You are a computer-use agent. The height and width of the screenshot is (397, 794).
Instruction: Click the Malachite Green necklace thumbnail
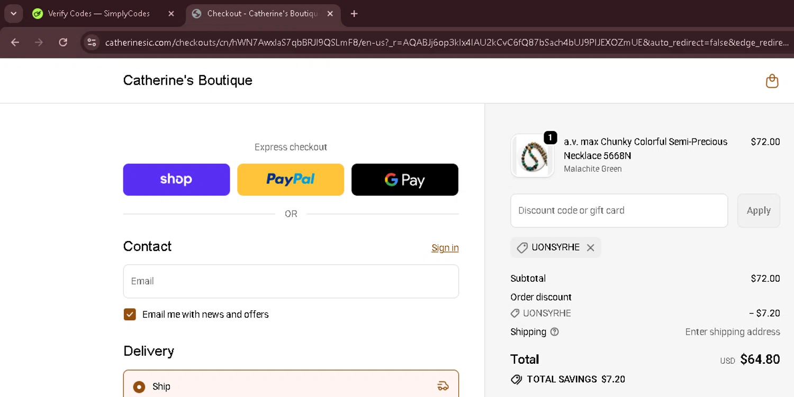coord(532,155)
